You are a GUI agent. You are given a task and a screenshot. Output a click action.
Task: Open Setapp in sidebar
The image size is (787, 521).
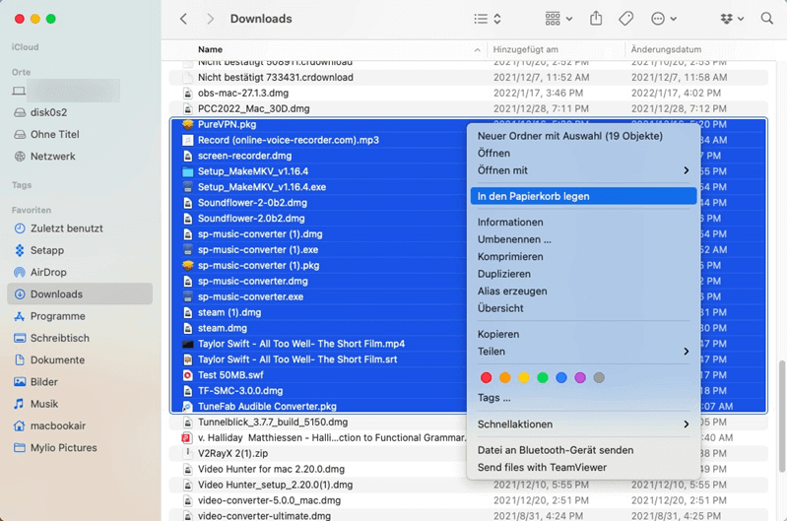coord(47,250)
